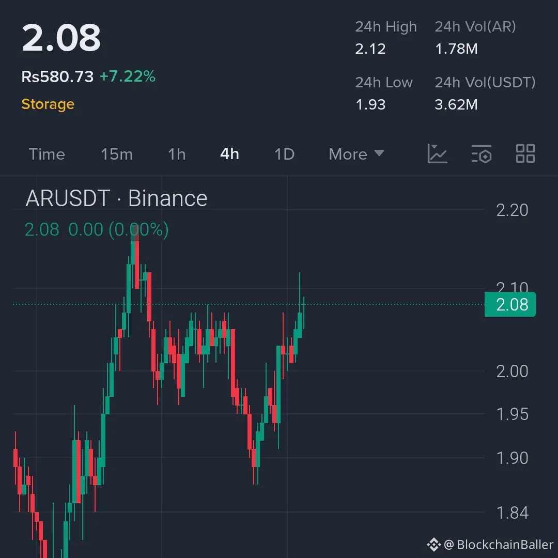Select the Time chart tab
Image resolution: width=558 pixels, height=558 pixels.
tap(47, 154)
